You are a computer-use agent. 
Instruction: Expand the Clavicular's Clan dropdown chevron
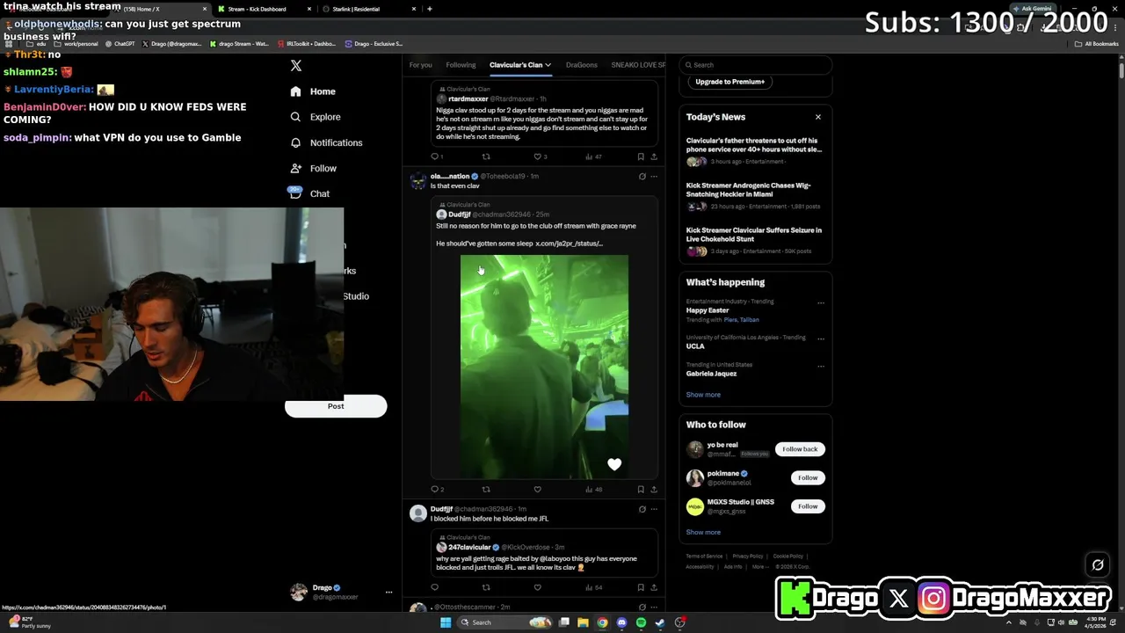pos(548,65)
